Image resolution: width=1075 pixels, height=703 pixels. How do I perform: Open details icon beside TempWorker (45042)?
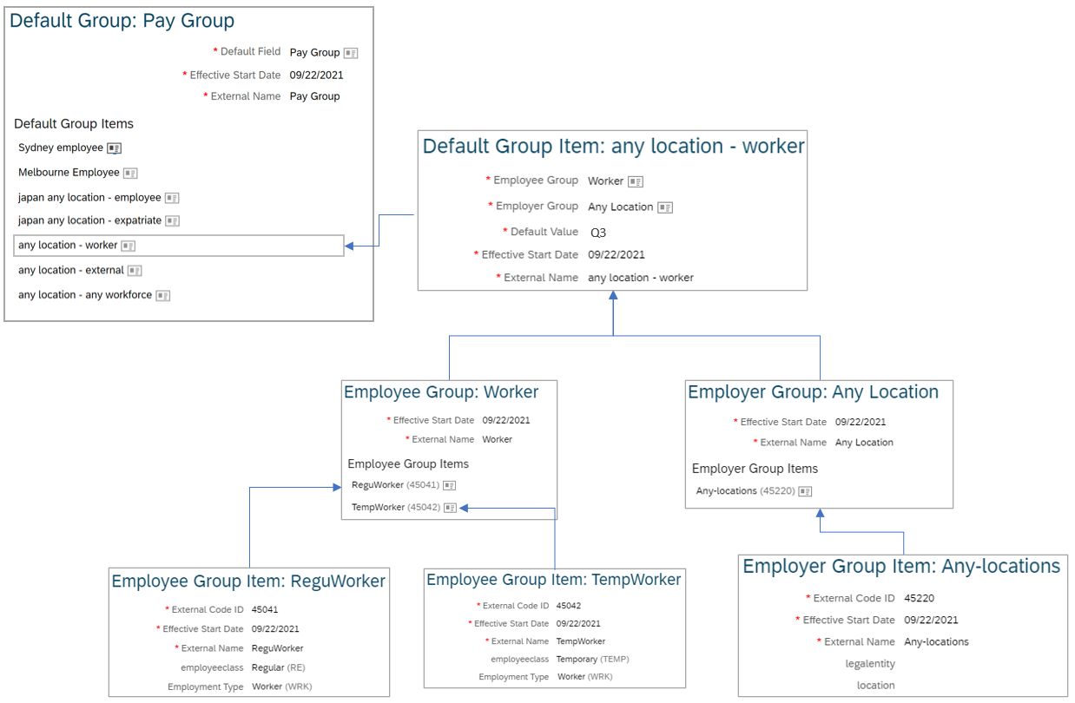(x=450, y=508)
